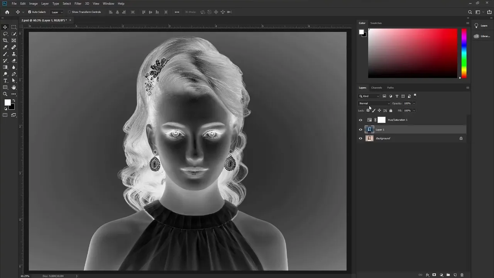This screenshot has width=494, height=278.
Task: Click the hue spectrum slider
Action: [x=464, y=53]
